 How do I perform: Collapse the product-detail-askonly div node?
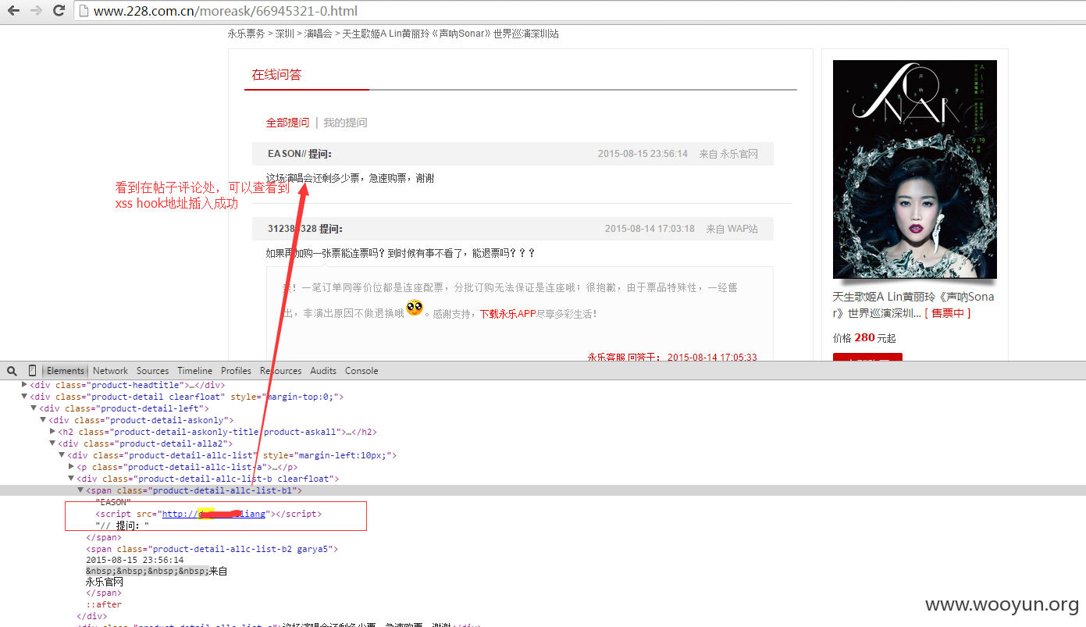coord(43,420)
